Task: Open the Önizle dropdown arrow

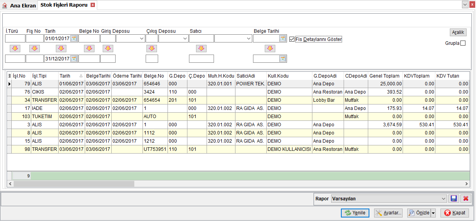Action: click(x=433, y=213)
